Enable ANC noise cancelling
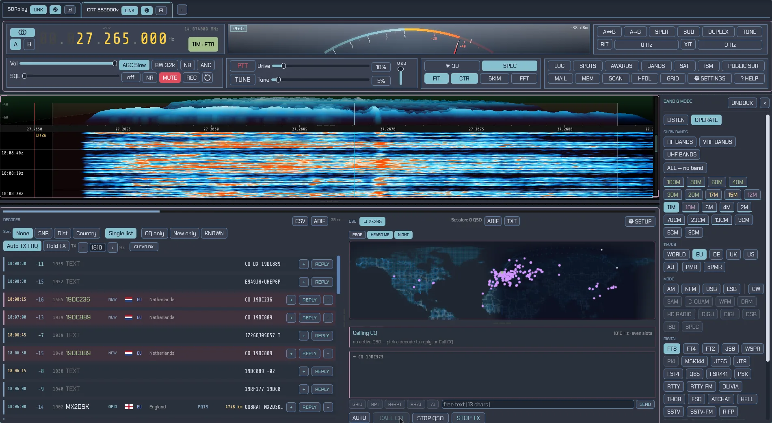Viewport: 772px width, 423px height. (x=206, y=65)
